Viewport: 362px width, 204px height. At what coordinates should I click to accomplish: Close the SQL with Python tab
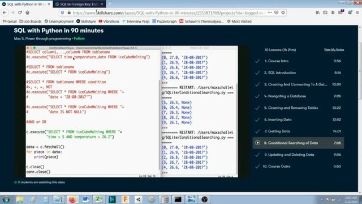tap(49, 4)
